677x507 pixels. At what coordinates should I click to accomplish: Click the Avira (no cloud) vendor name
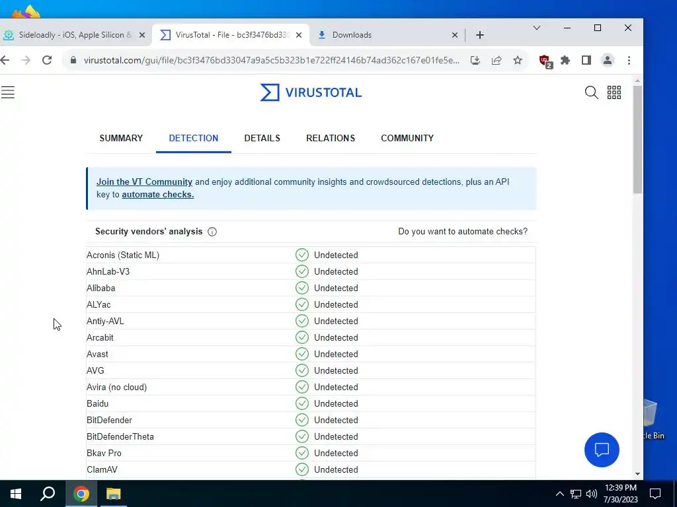pos(116,387)
